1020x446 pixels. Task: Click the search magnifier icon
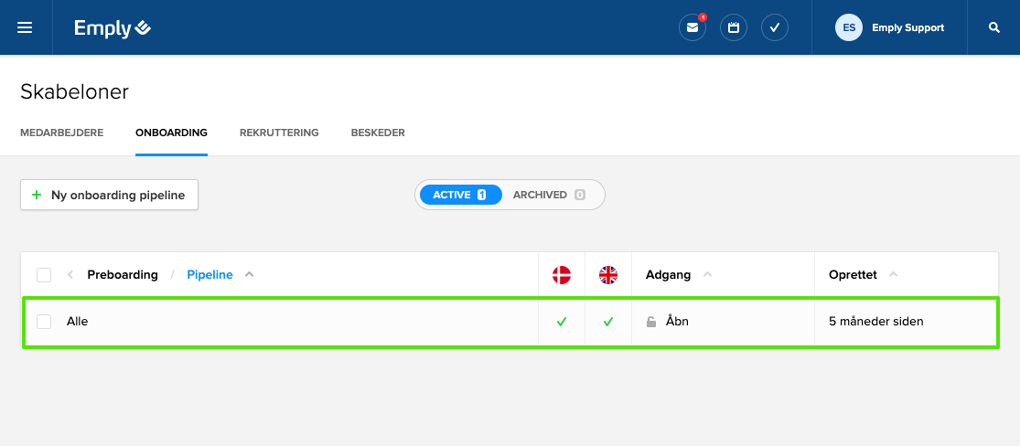tap(994, 27)
